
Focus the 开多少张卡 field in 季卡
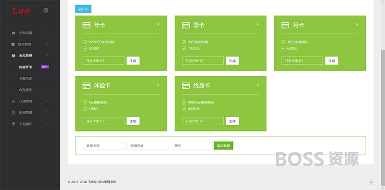203,61
